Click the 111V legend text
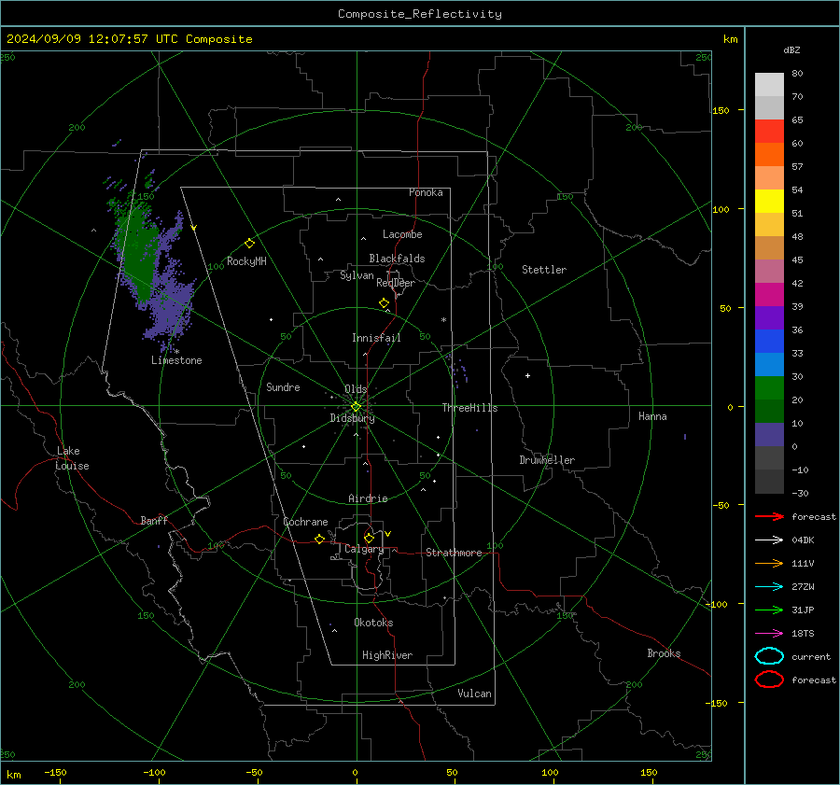The height and width of the screenshot is (785, 840). coord(803,563)
